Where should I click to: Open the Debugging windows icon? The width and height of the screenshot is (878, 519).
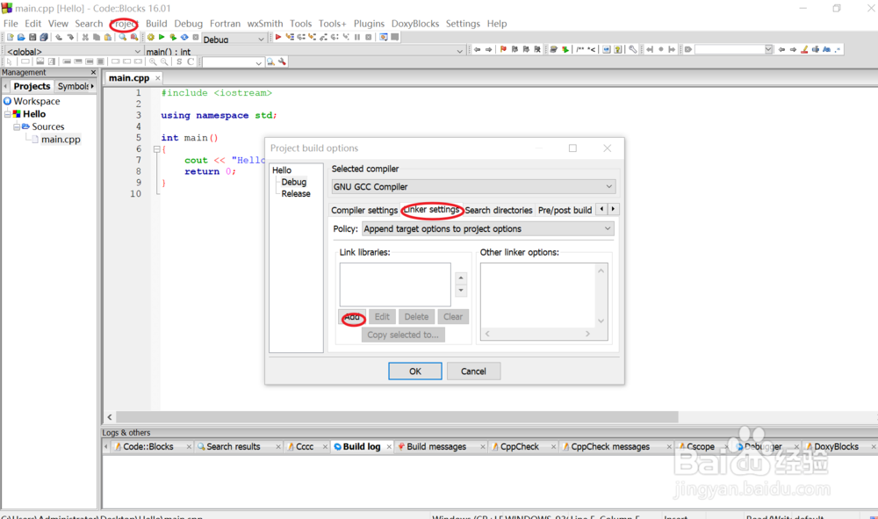(384, 37)
